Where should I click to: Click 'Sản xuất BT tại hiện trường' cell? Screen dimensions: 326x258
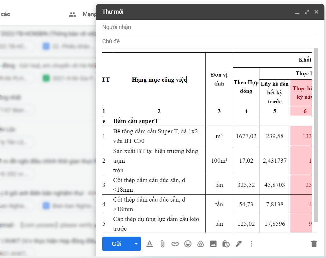tap(159, 160)
